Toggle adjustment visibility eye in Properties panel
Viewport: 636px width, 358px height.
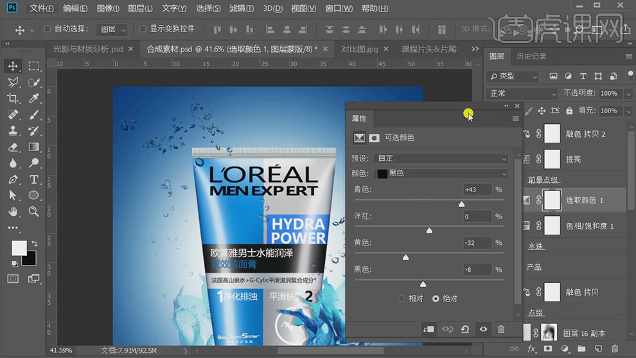tap(483, 329)
